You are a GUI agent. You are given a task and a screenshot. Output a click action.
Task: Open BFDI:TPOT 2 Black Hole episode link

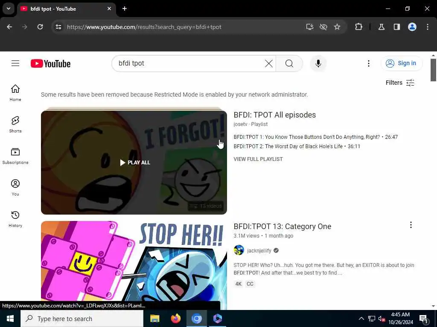pos(297,146)
